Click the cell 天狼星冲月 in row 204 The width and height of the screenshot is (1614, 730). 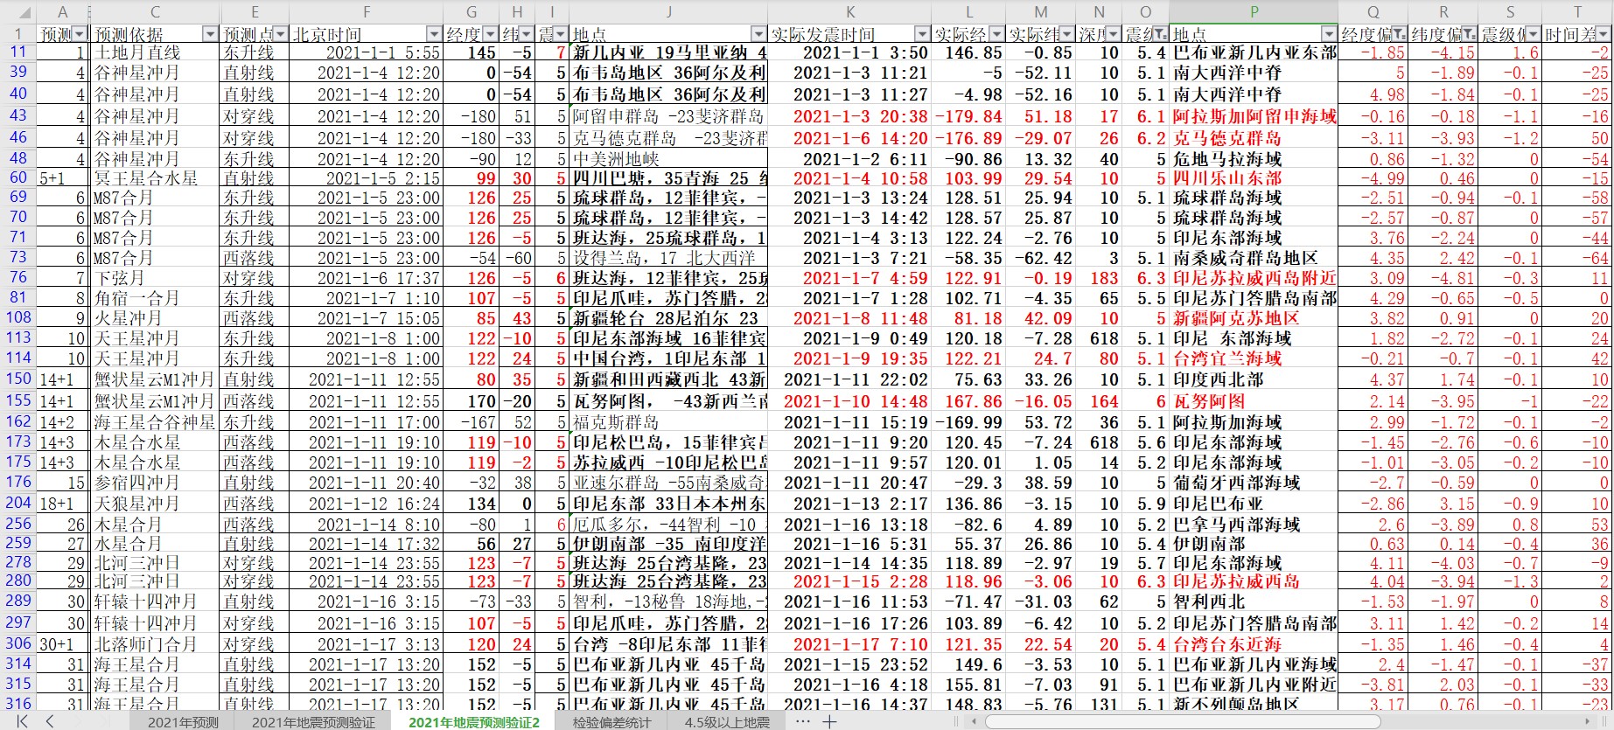click(x=155, y=504)
